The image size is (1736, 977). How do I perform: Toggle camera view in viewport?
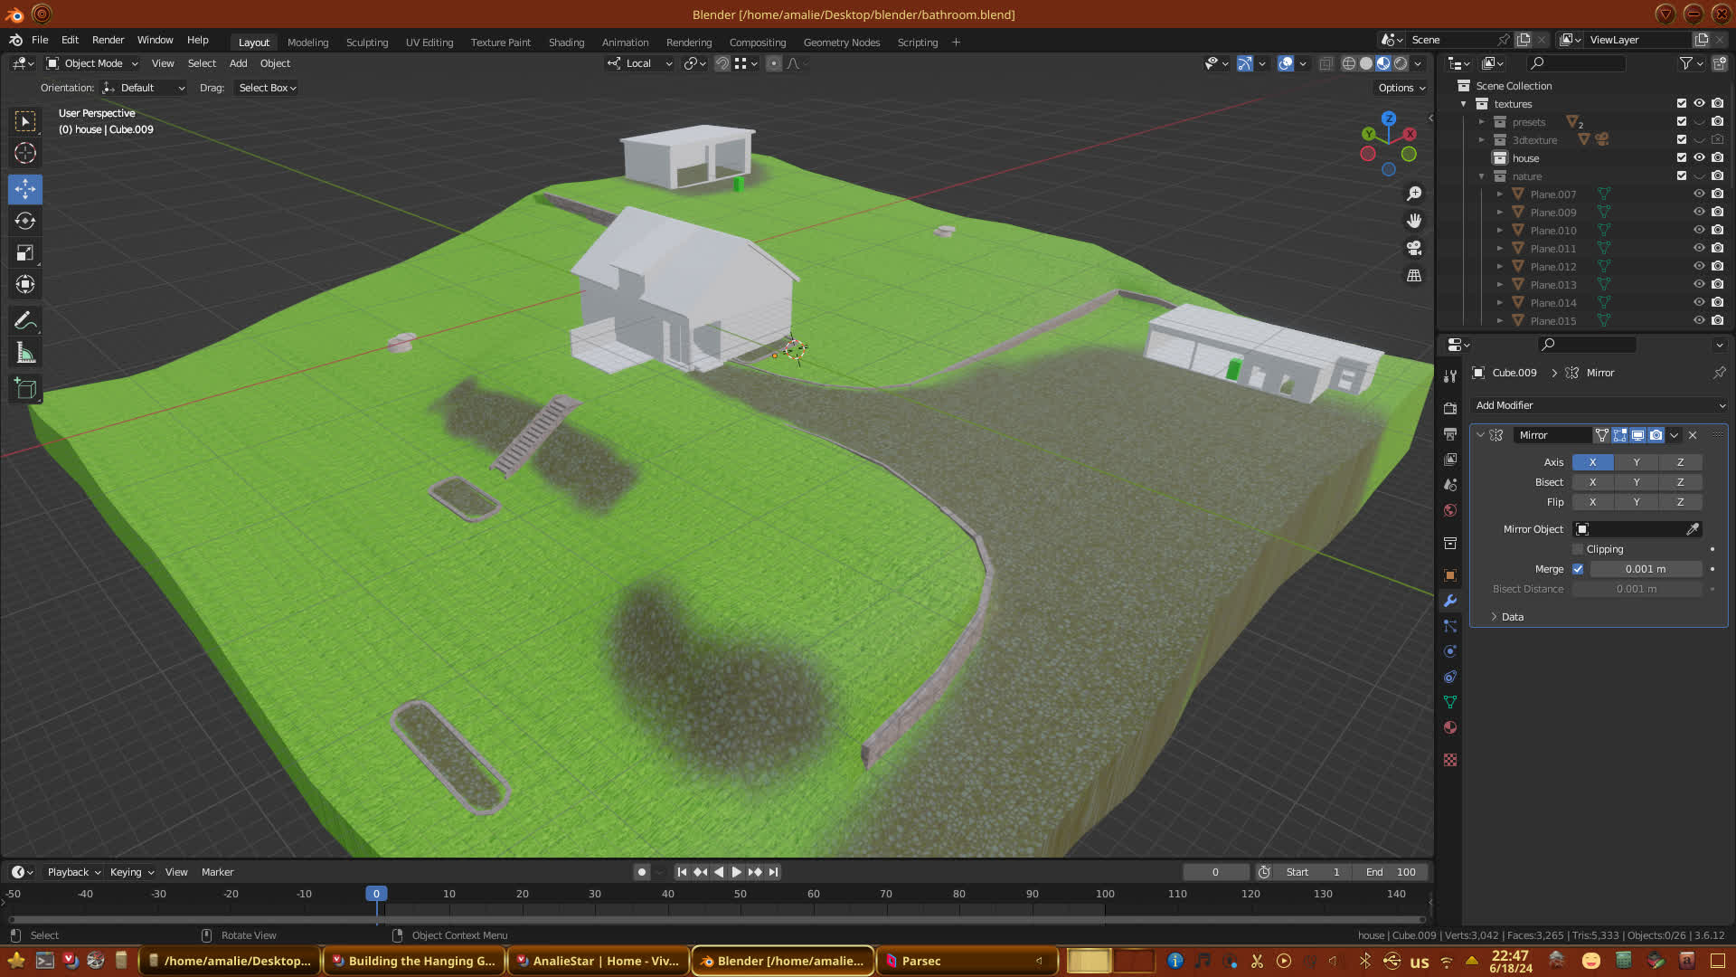[1414, 248]
